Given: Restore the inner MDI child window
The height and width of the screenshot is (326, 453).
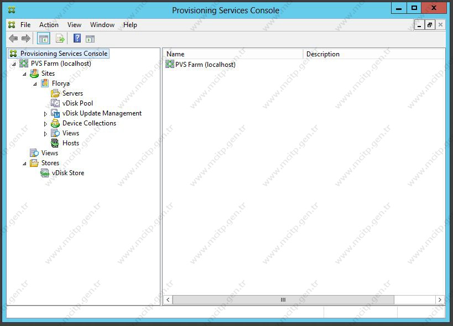Looking at the screenshot, I should coord(430,25).
